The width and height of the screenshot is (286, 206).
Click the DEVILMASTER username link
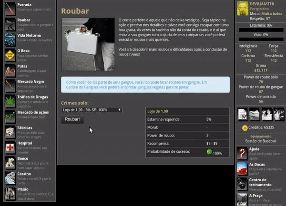tap(262, 4)
